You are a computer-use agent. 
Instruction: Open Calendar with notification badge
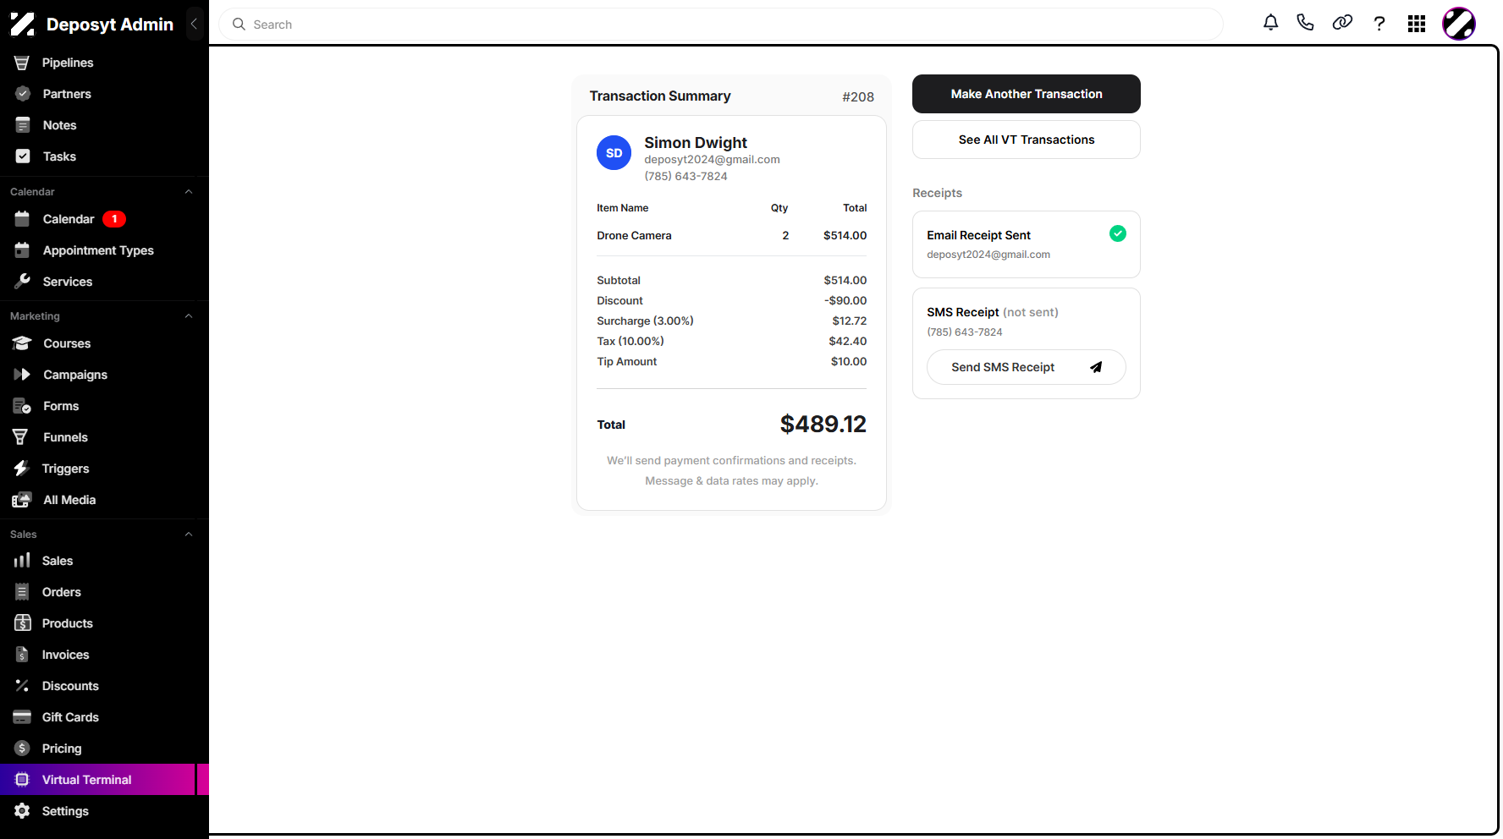pyautogui.click(x=97, y=219)
